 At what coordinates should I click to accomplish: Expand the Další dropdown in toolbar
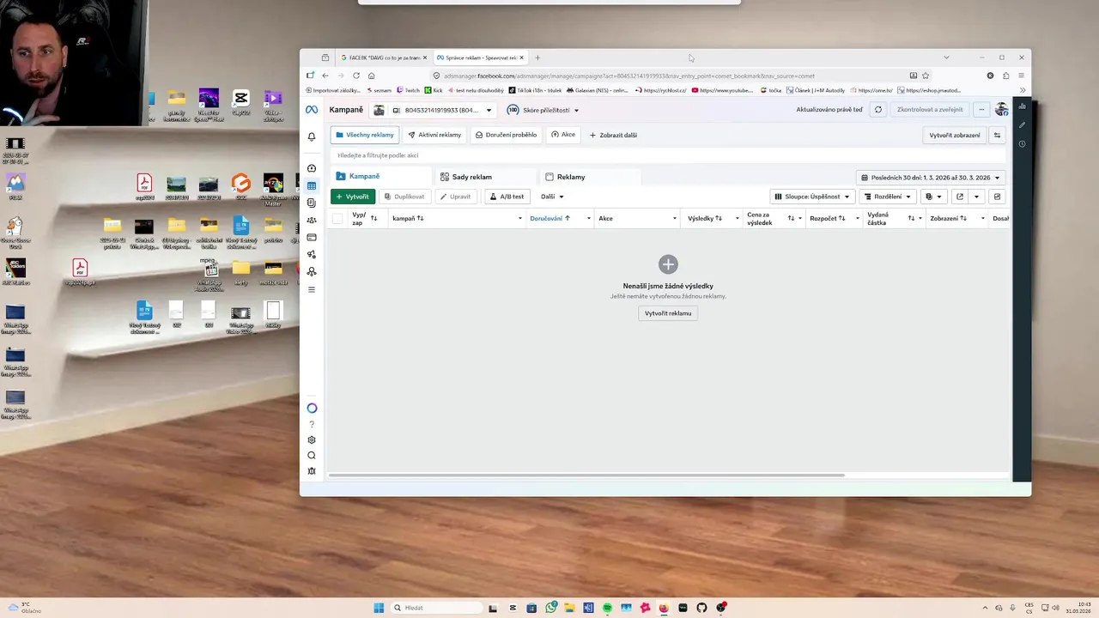coord(552,197)
